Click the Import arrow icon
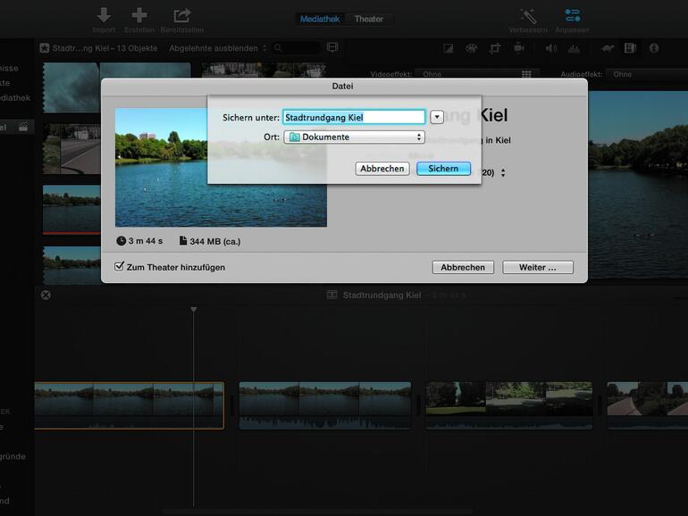Image resolution: width=688 pixels, height=516 pixels. (x=104, y=15)
